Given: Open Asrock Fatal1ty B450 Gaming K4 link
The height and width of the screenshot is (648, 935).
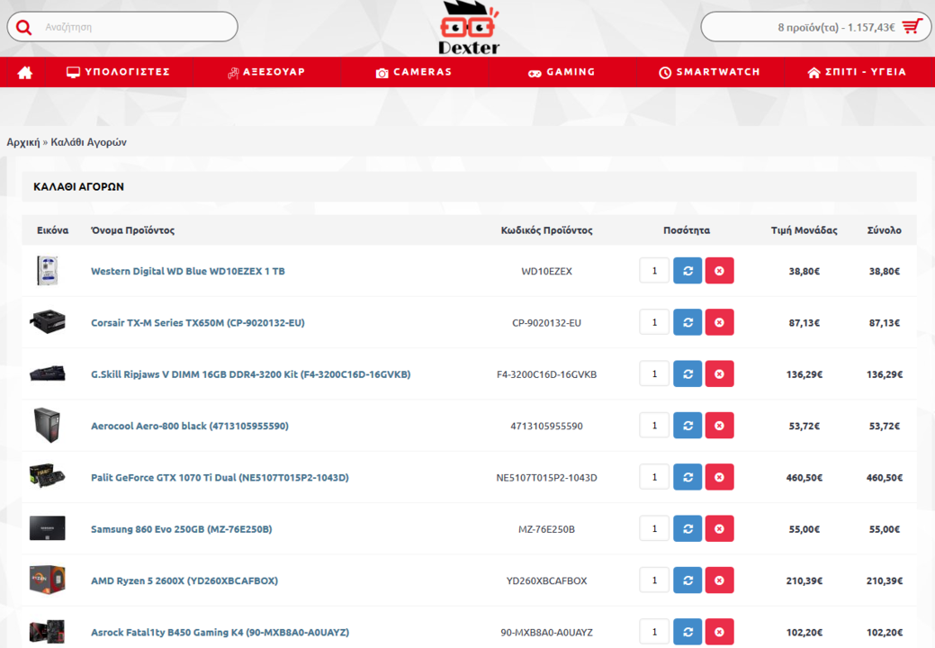Looking at the screenshot, I should [x=220, y=632].
